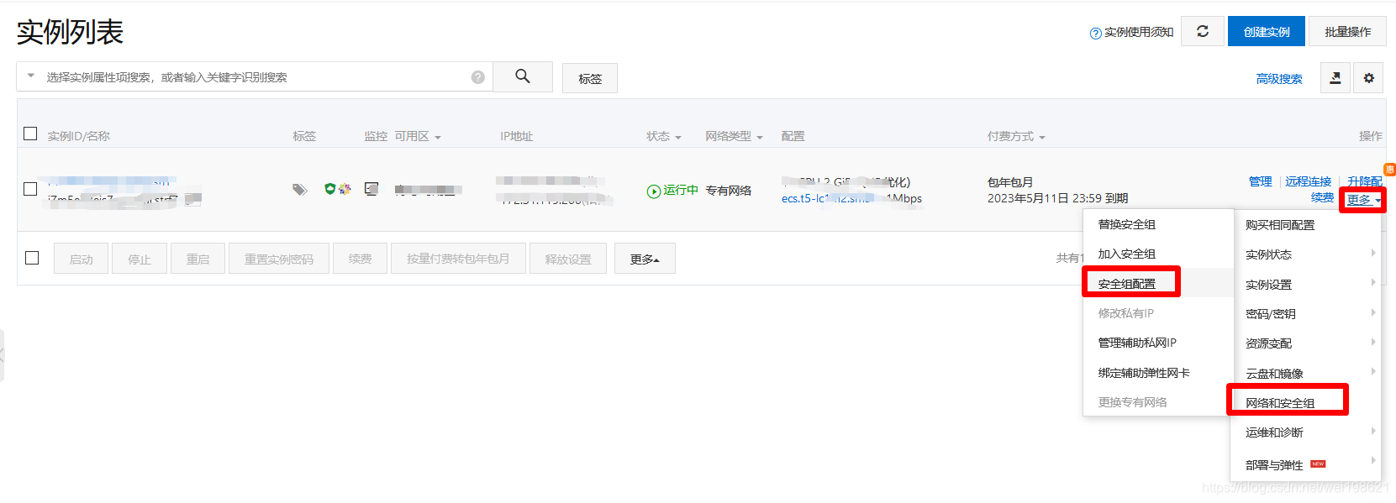Click the search magnifier button
Screen dimensions: 1396x503
click(x=522, y=76)
